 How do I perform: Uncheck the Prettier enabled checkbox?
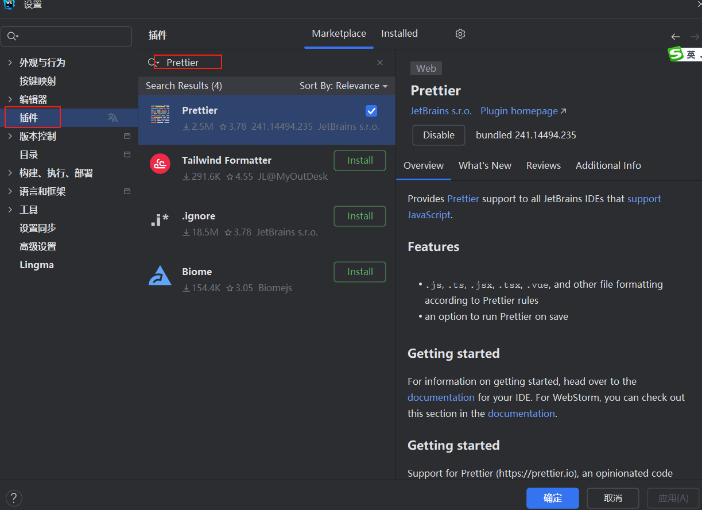pyautogui.click(x=371, y=111)
